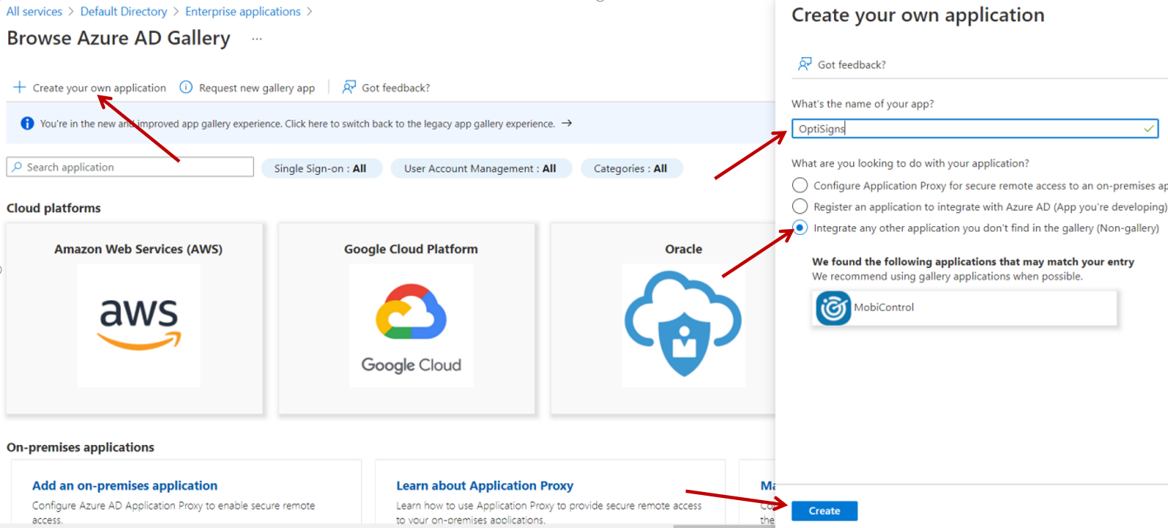Viewport: 1168px width, 528px height.
Task: Click the MobiControl app icon
Action: [x=833, y=308]
